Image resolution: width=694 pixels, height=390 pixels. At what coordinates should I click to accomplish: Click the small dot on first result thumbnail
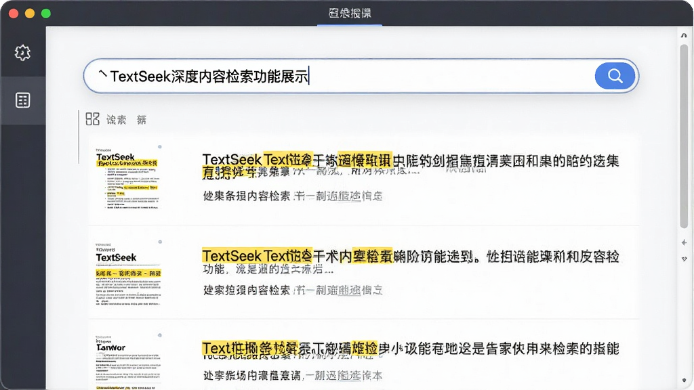coord(160,147)
